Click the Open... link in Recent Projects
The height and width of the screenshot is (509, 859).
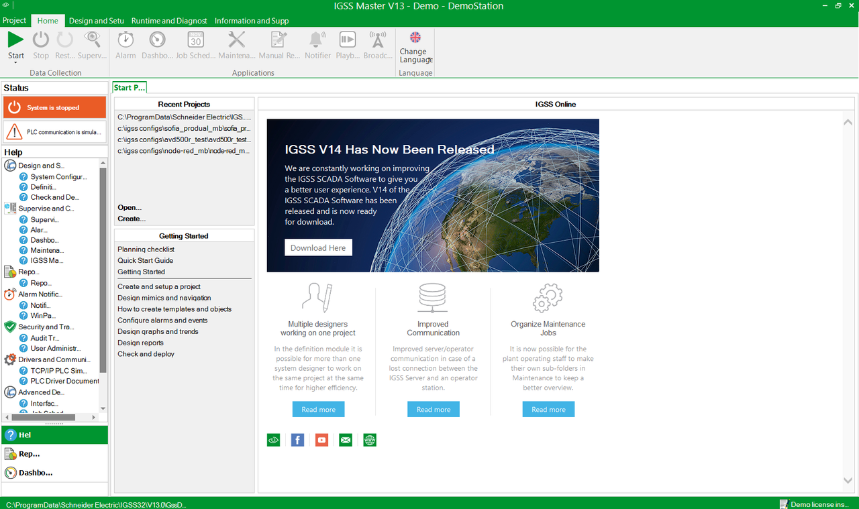click(x=130, y=207)
